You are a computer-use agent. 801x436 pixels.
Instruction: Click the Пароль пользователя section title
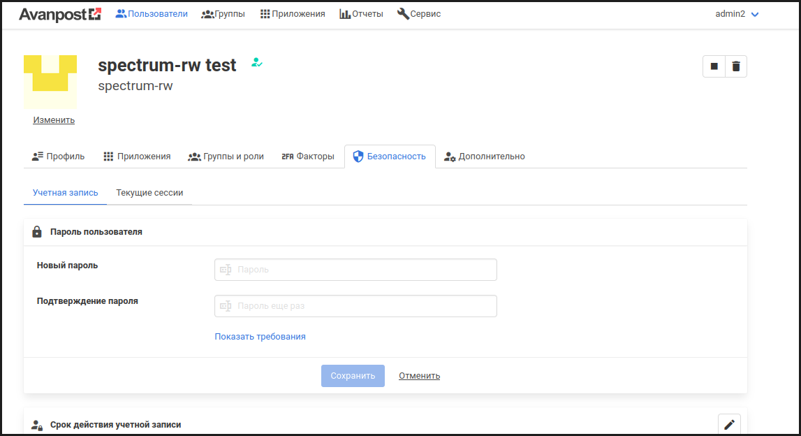click(96, 231)
